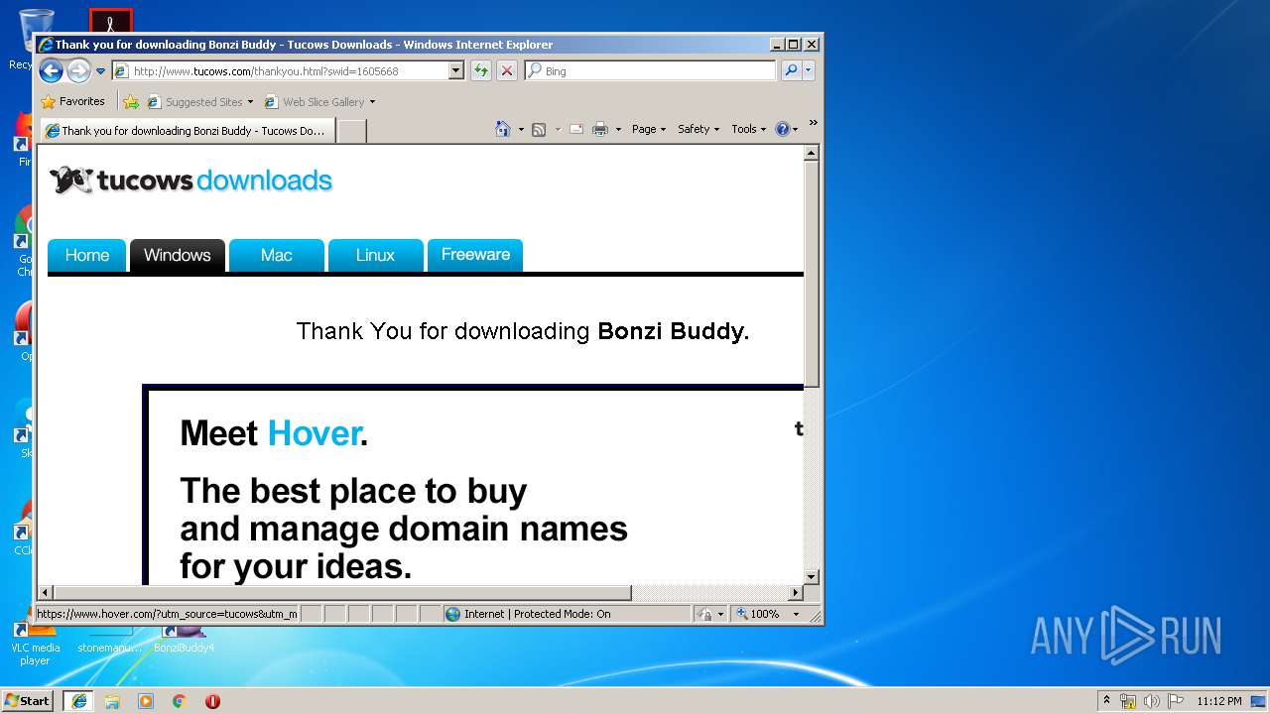This screenshot has width=1270, height=714.
Task: Click the IE Forward arrow button
Action: (x=78, y=70)
